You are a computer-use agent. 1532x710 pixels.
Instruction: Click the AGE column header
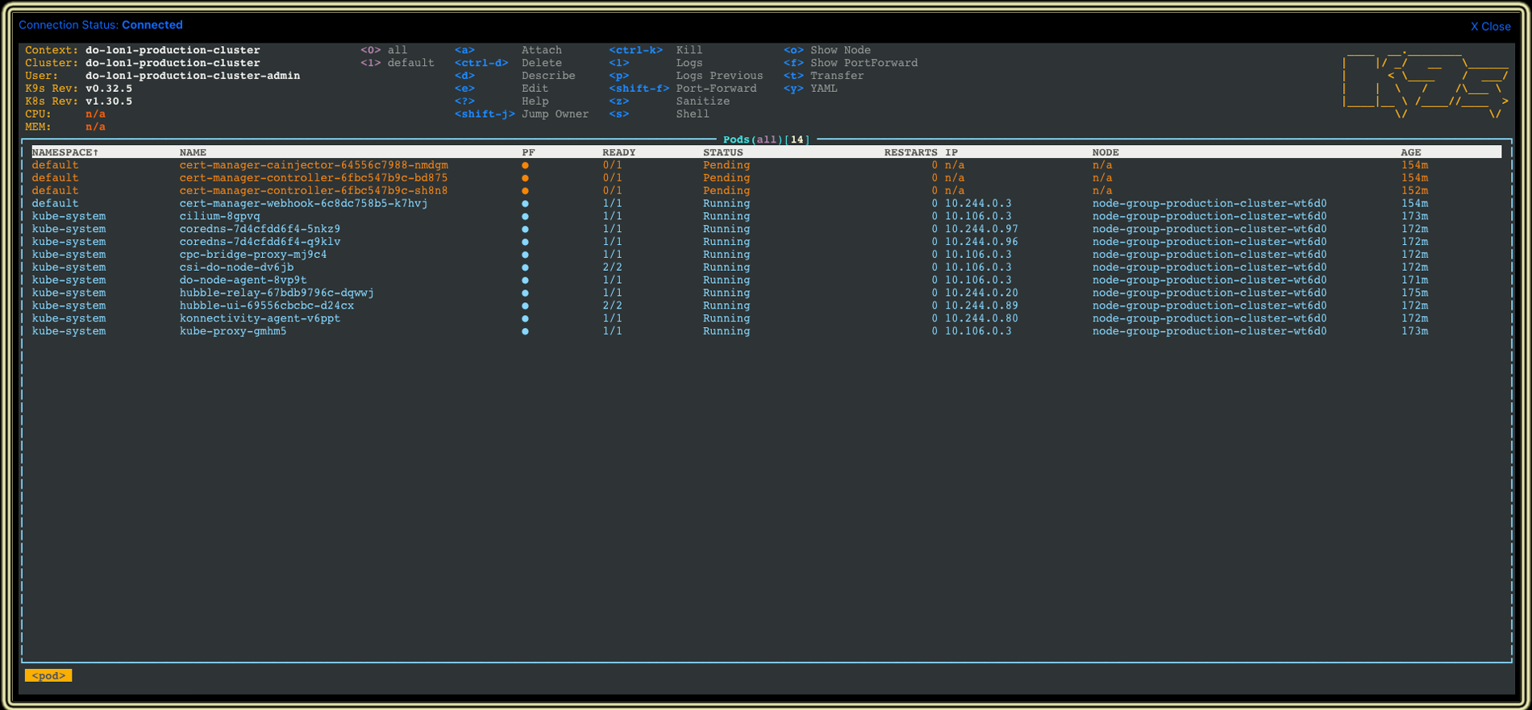pyautogui.click(x=1410, y=152)
